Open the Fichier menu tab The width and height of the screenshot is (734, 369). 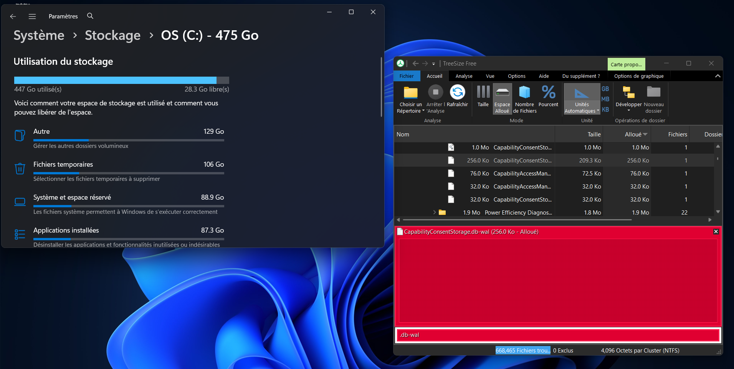pos(407,76)
